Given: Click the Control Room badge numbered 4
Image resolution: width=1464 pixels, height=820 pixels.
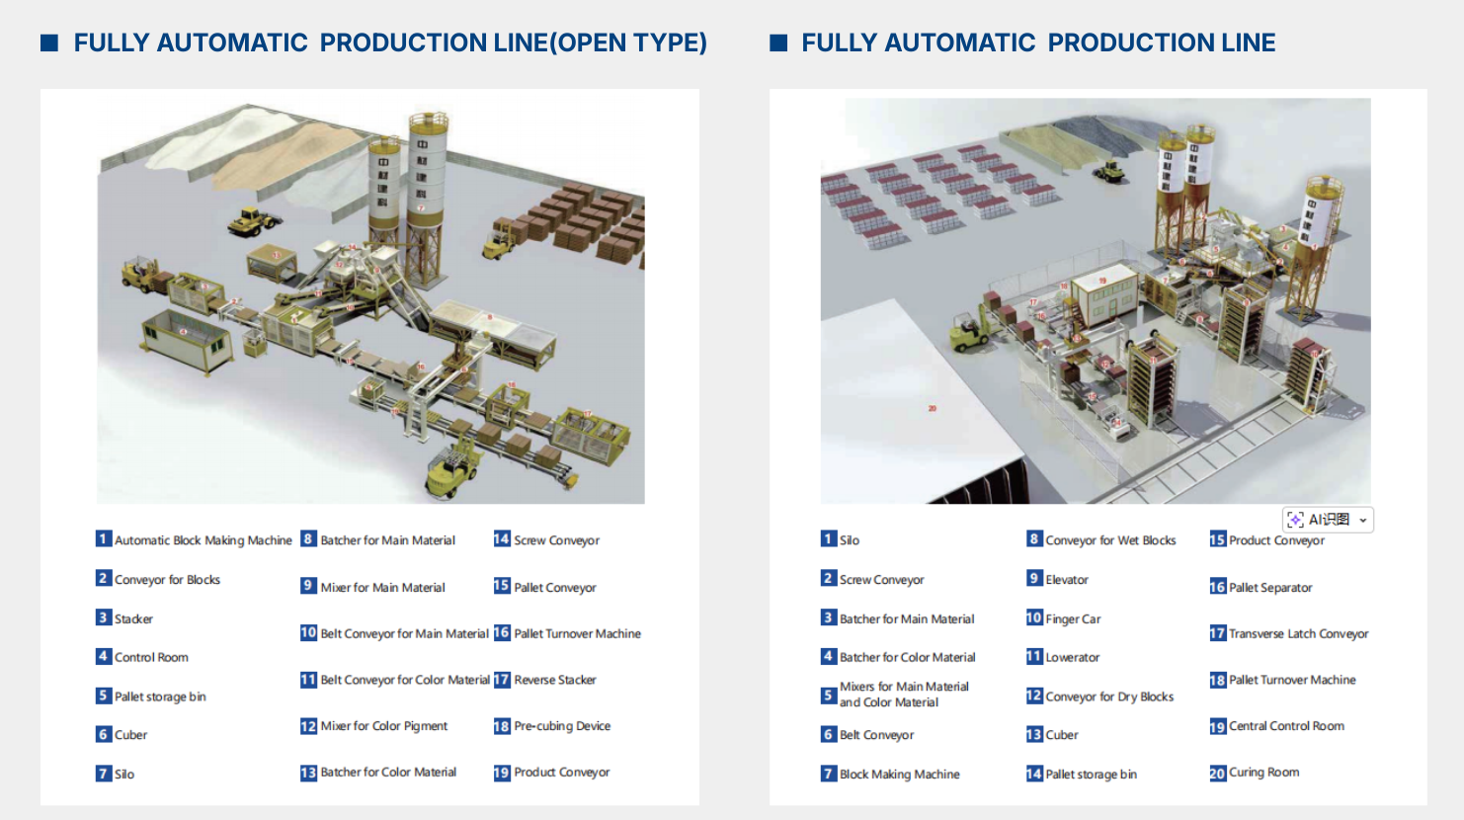Looking at the screenshot, I should click(102, 656).
